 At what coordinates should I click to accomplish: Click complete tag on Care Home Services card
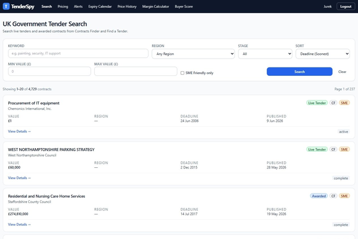(x=341, y=225)
